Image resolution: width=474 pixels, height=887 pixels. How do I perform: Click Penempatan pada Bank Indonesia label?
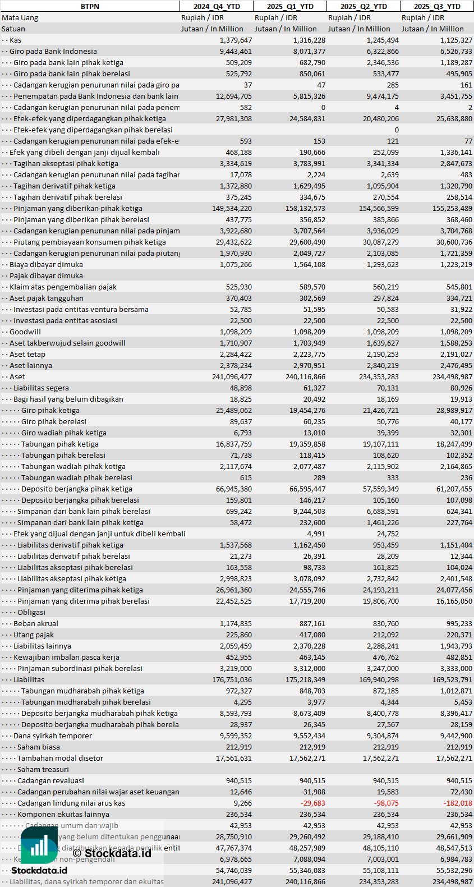point(96,96)
